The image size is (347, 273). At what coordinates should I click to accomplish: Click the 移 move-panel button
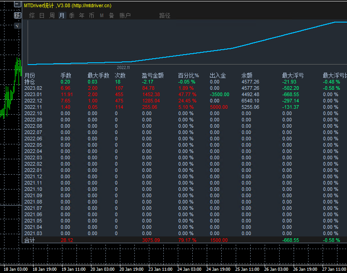18,15
